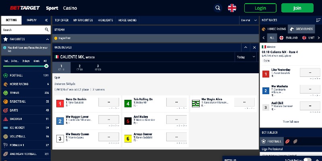322x161 pixels.
Task: Switch to the In-Play tab
Action: [x=32, y=20]
